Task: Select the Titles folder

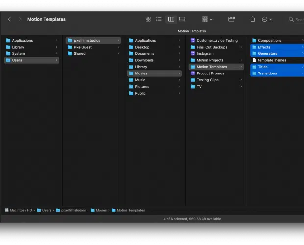Action: tap(277, 67)
